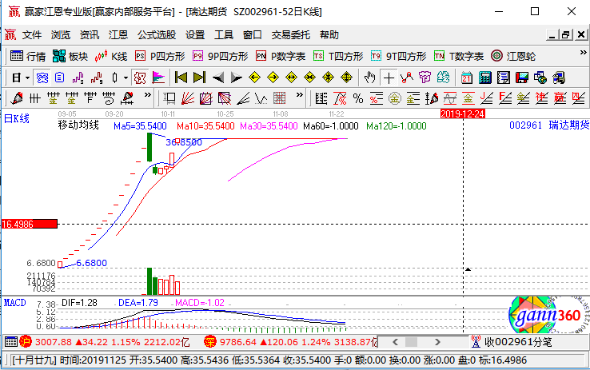Expand the top toolbar overflow chevron
The image size is (590, 370).
583,53
